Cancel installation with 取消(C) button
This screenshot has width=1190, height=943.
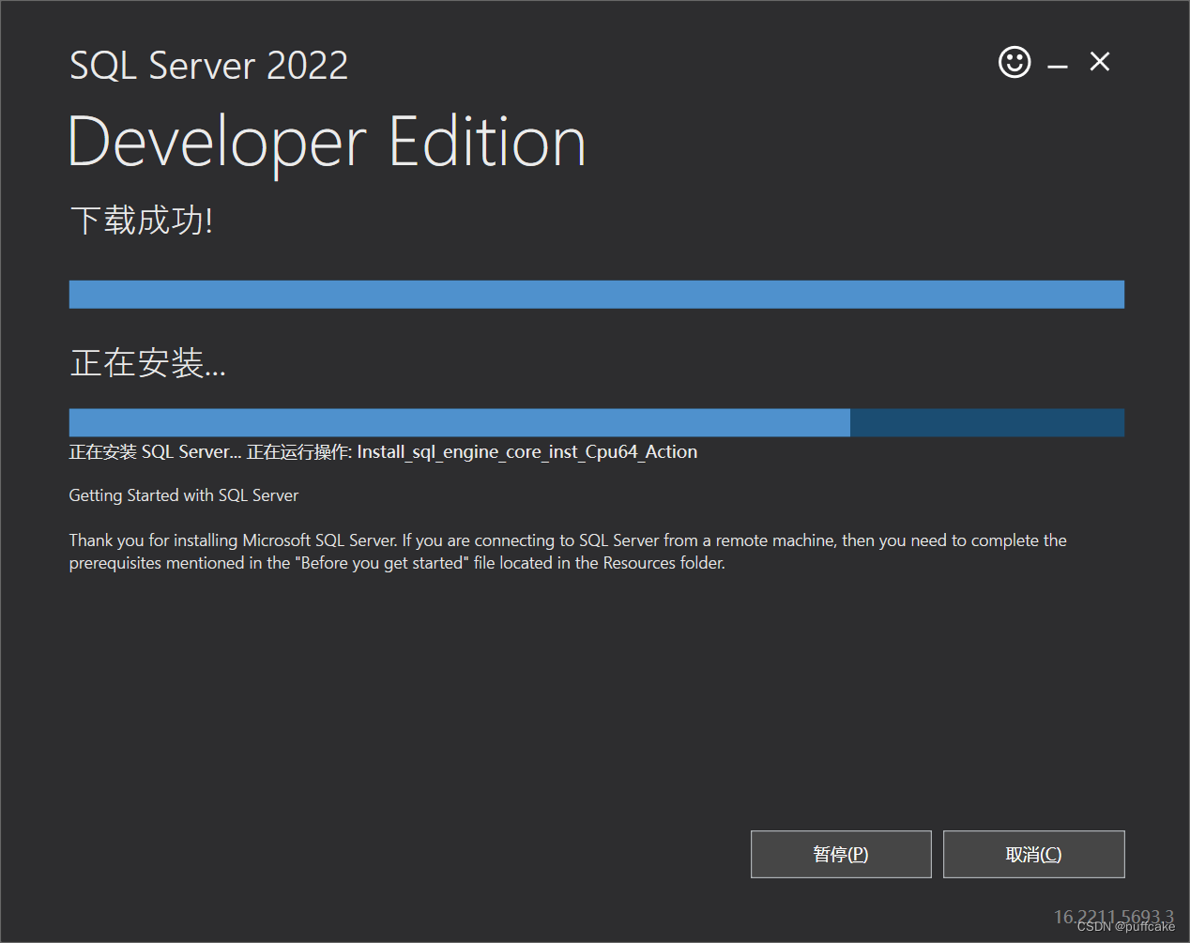tap(1033, 854)
